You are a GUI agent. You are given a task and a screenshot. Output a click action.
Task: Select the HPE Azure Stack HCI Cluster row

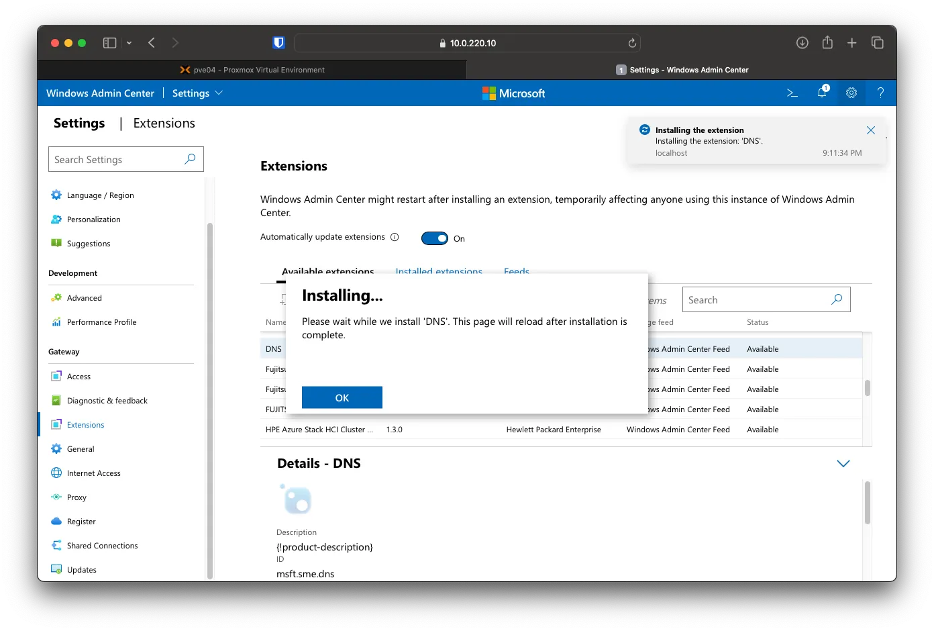[x=561, y=430]
